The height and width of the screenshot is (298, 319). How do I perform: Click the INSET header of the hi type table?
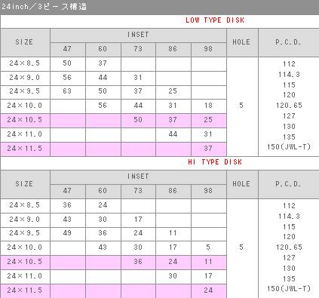138,177
